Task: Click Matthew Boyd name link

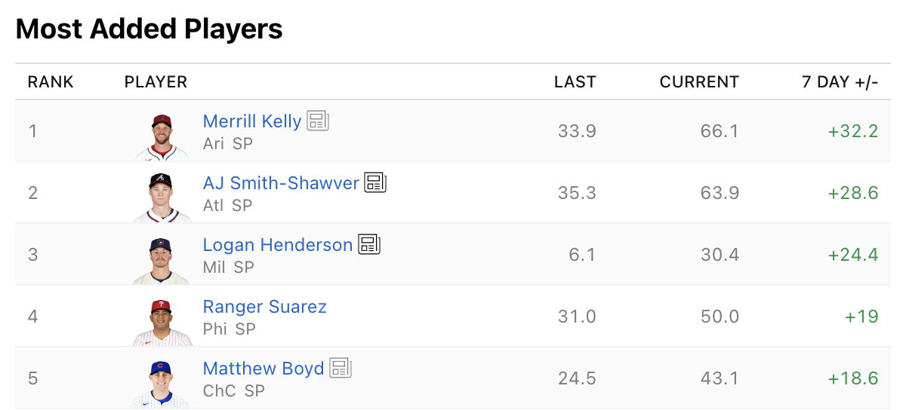Action: tap(264, 369)
